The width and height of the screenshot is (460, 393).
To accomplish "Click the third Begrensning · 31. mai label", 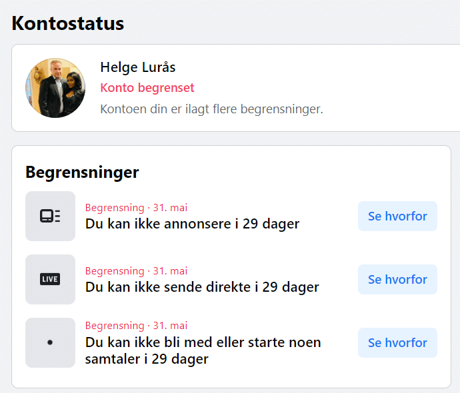I will (x=136, y=326).
